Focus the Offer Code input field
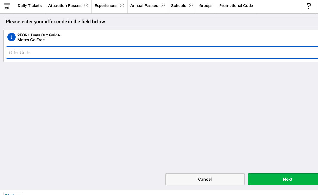The width and height of the screenshot is (318, 195). 161,53
